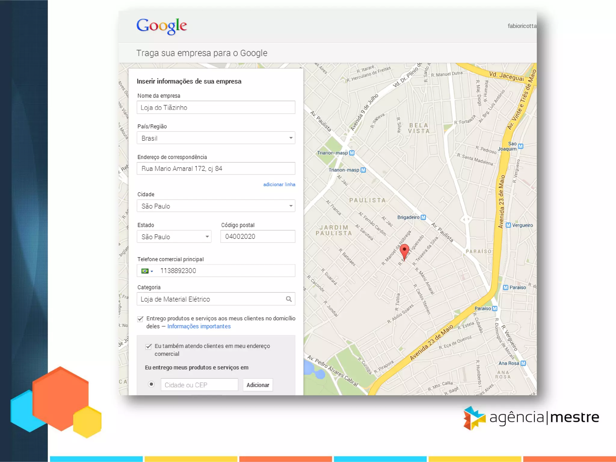Viewport: 616px width, 462px height.
Task: Click the Nome da empresa input field
Action: [x=216, y=107]
